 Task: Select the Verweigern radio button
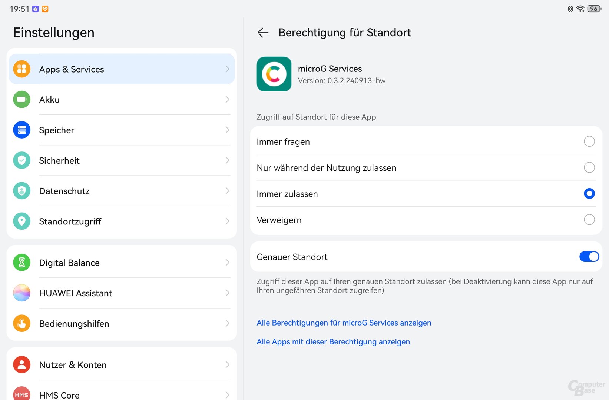(x=589, y=220)
